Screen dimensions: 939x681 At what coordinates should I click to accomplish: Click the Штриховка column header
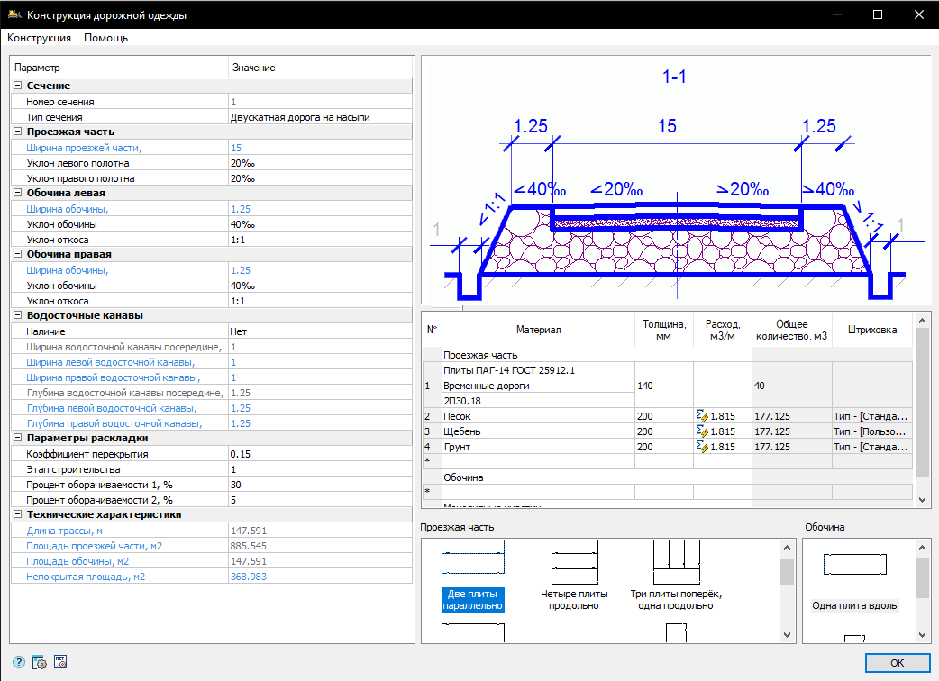coord(872,330)
